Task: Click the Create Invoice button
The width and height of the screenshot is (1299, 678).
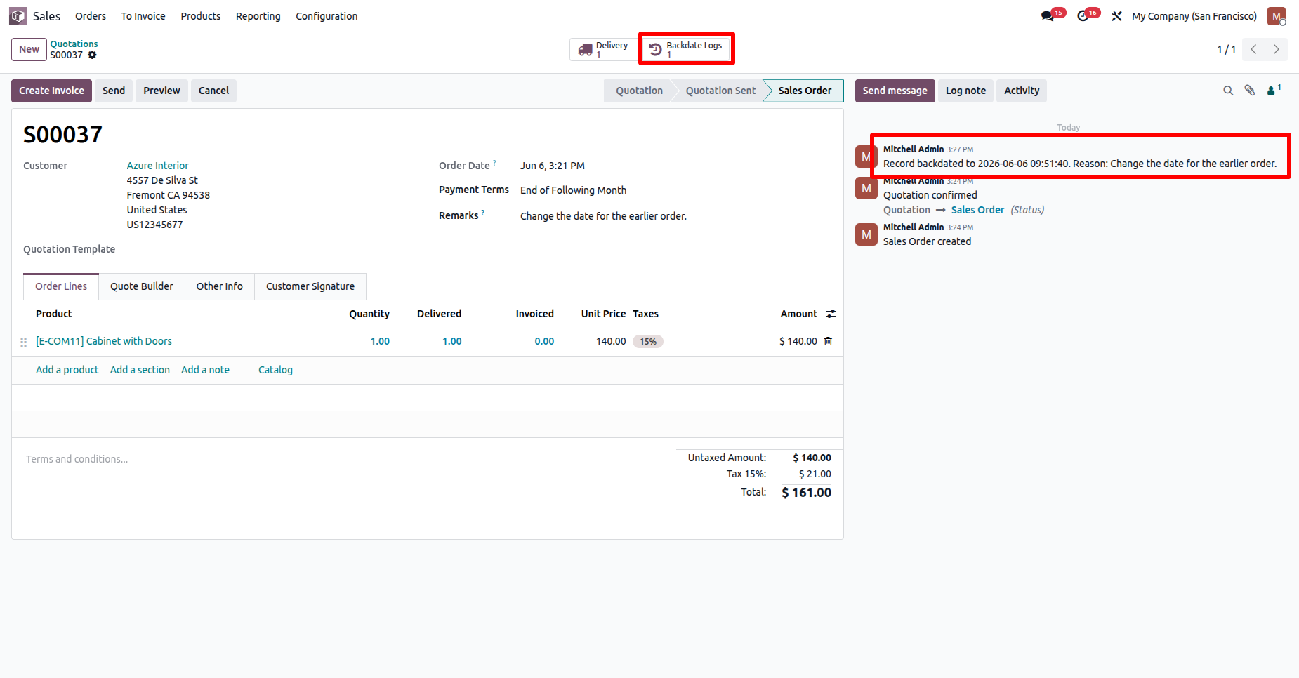Action: click(51, 91)
